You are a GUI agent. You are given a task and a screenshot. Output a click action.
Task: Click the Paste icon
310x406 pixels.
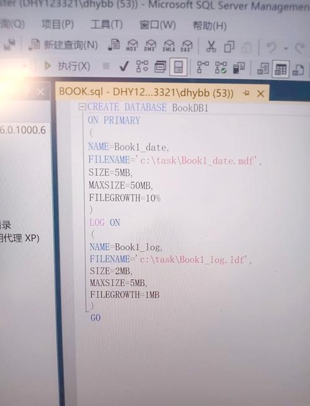coord(247,47)
